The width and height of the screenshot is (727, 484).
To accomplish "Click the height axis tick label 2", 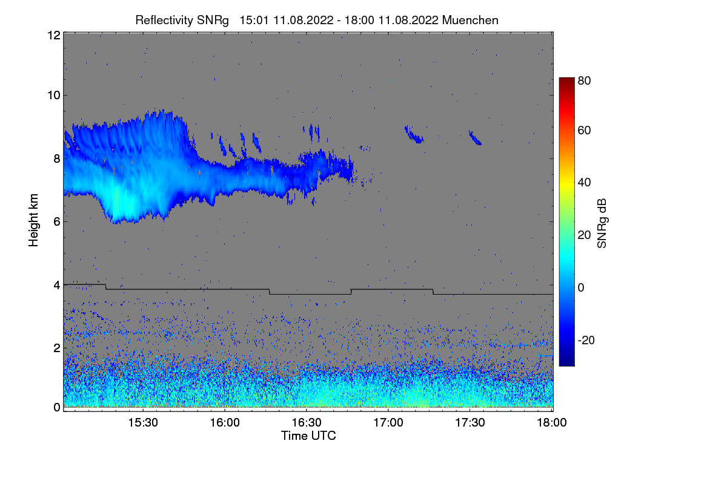I will 56,348.
